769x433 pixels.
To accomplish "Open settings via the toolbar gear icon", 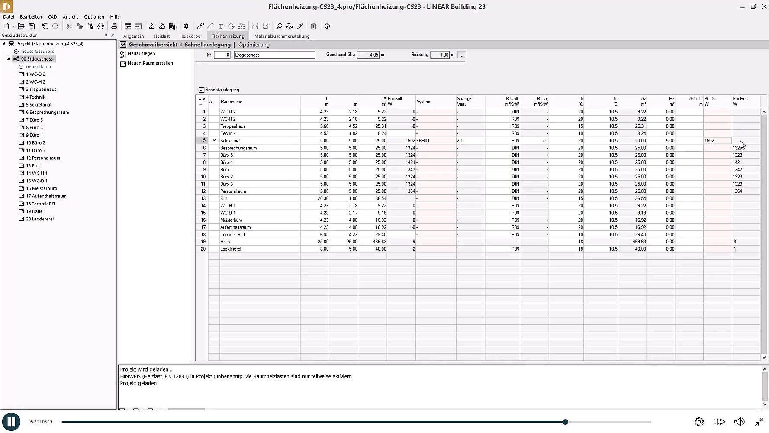I will 186,26.
